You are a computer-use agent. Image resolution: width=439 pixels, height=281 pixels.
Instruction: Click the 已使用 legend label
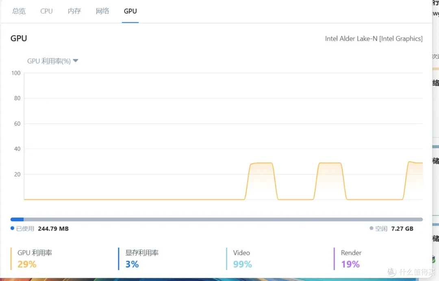pos(25,229)
